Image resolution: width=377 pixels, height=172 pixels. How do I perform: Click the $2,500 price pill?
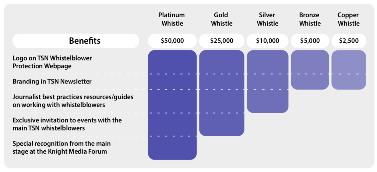(348, 41)
